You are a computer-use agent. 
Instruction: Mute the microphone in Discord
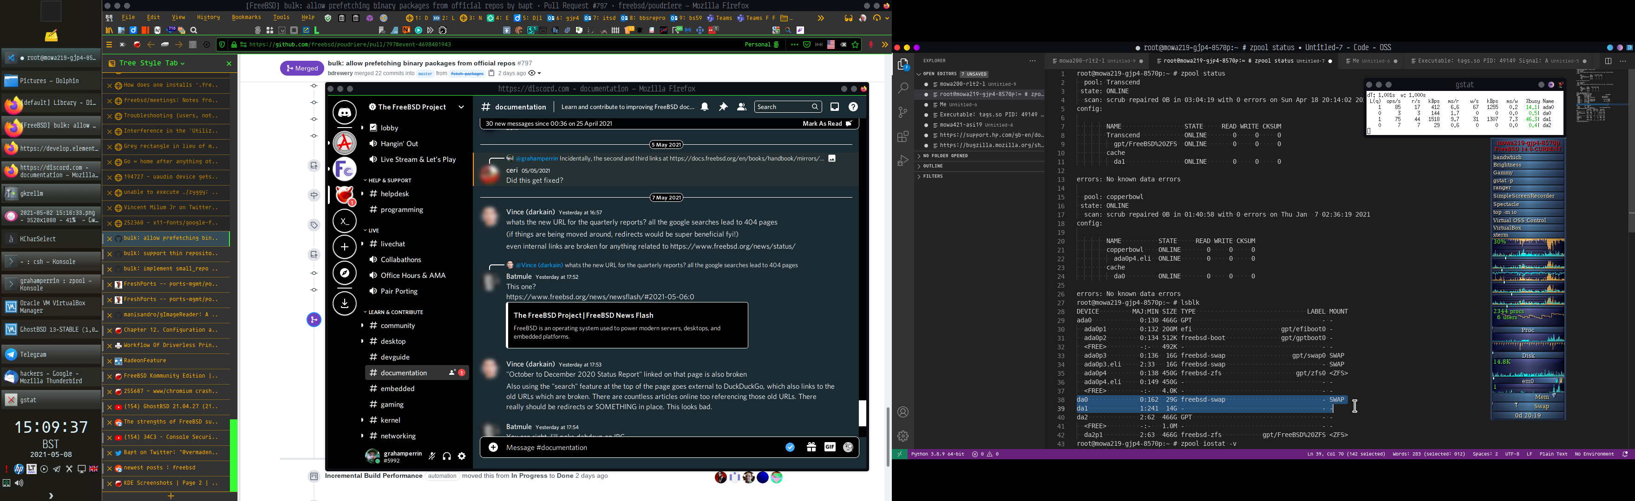click(432, 456)
